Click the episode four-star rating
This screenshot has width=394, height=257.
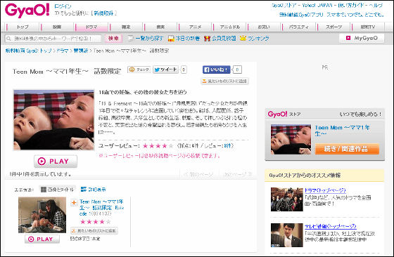click(95, 222)
